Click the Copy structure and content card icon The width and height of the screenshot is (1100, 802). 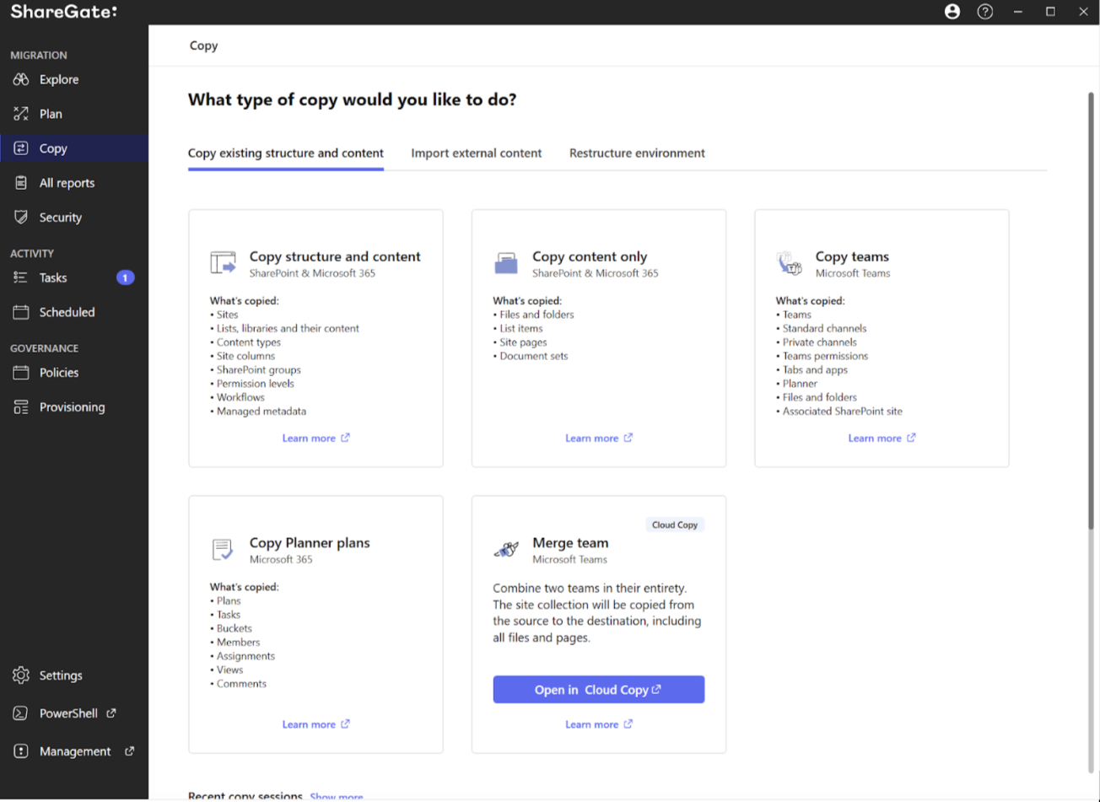pos(223,263)
